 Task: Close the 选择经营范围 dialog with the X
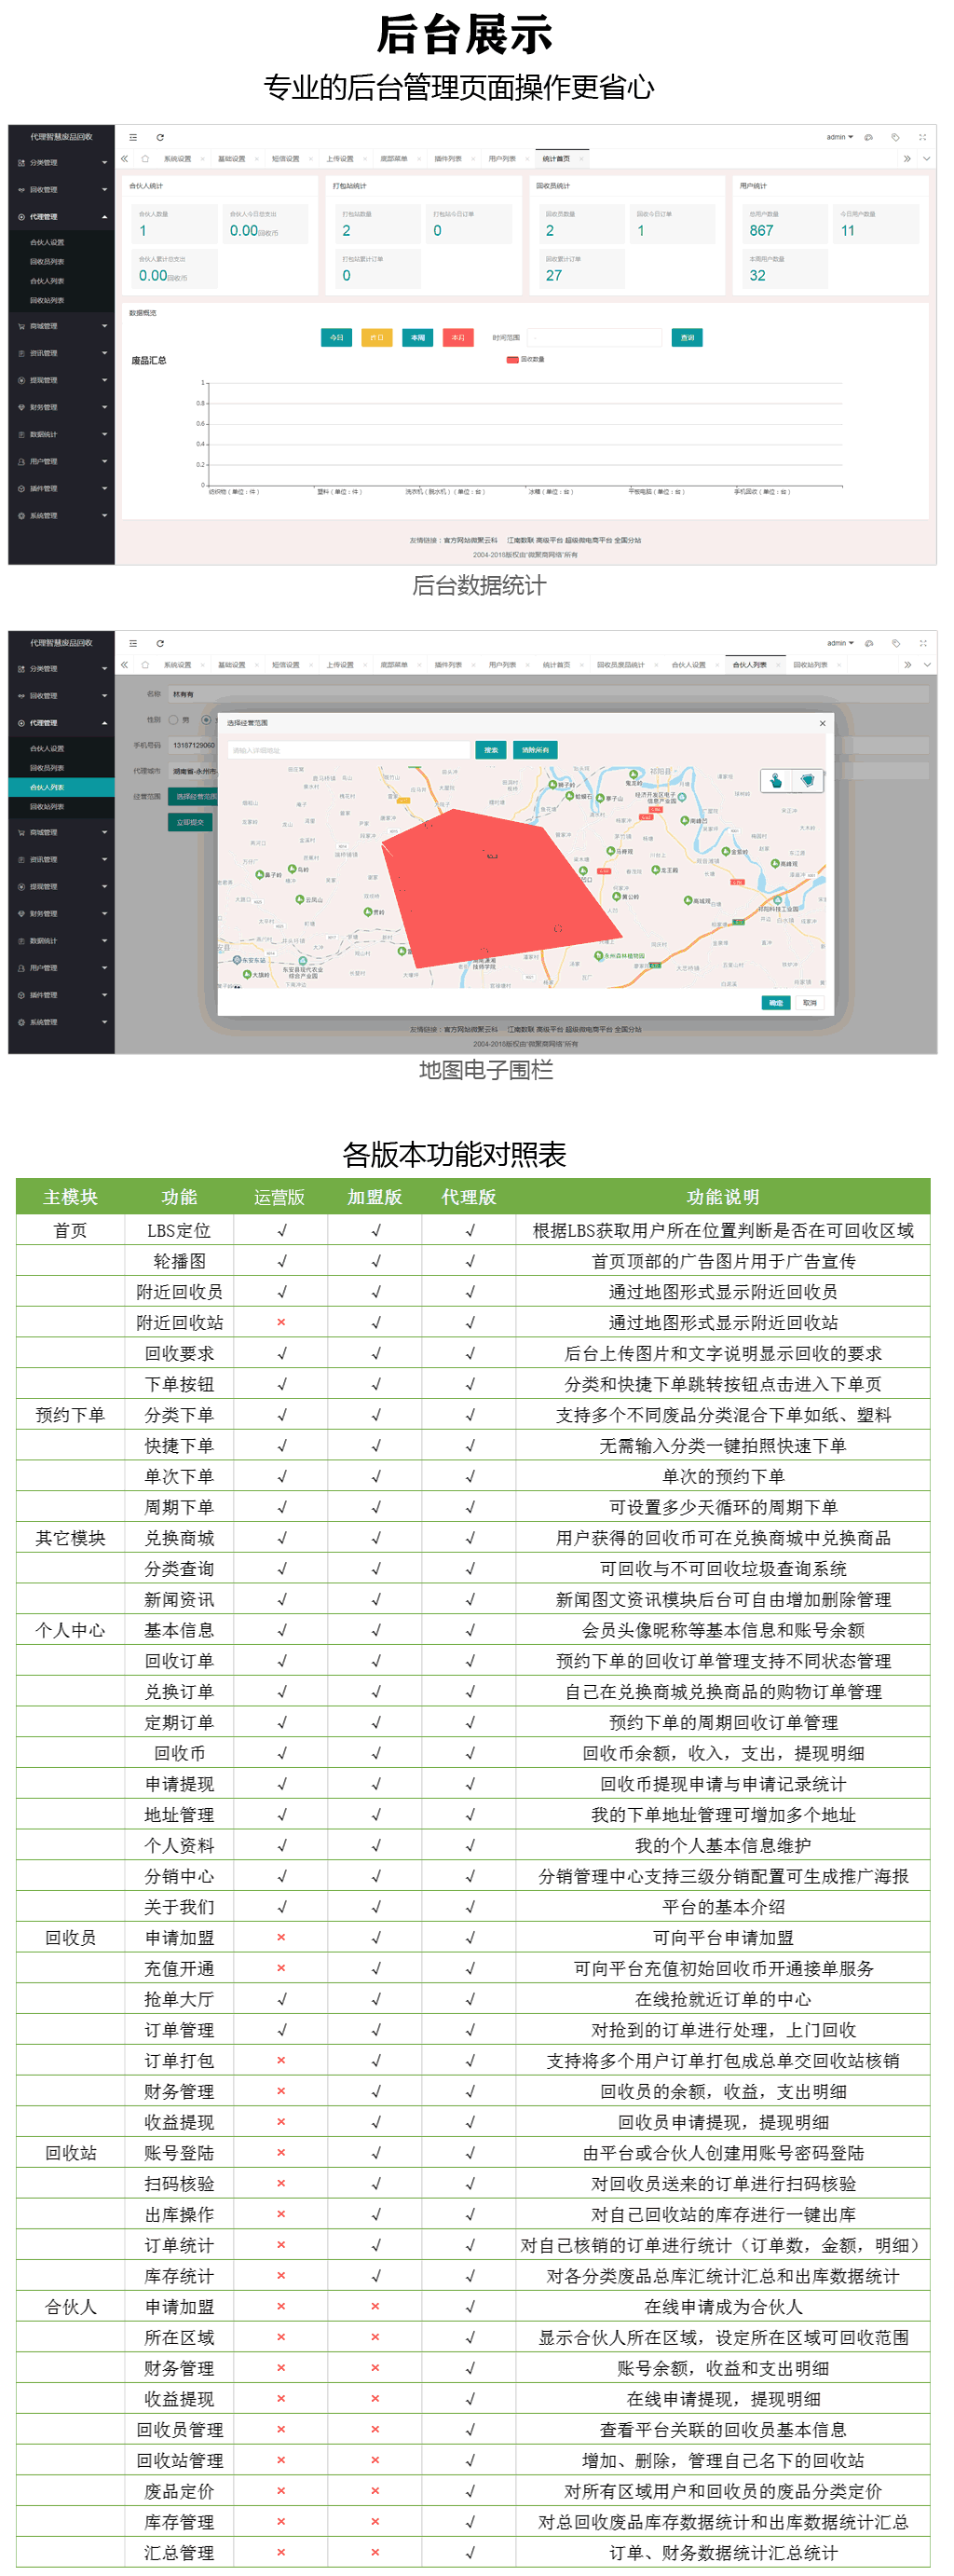click(x=822, y=723)
